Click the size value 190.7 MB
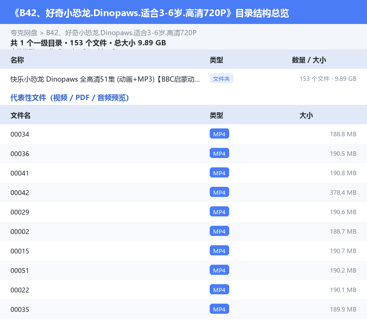 (x=343, y=251)
